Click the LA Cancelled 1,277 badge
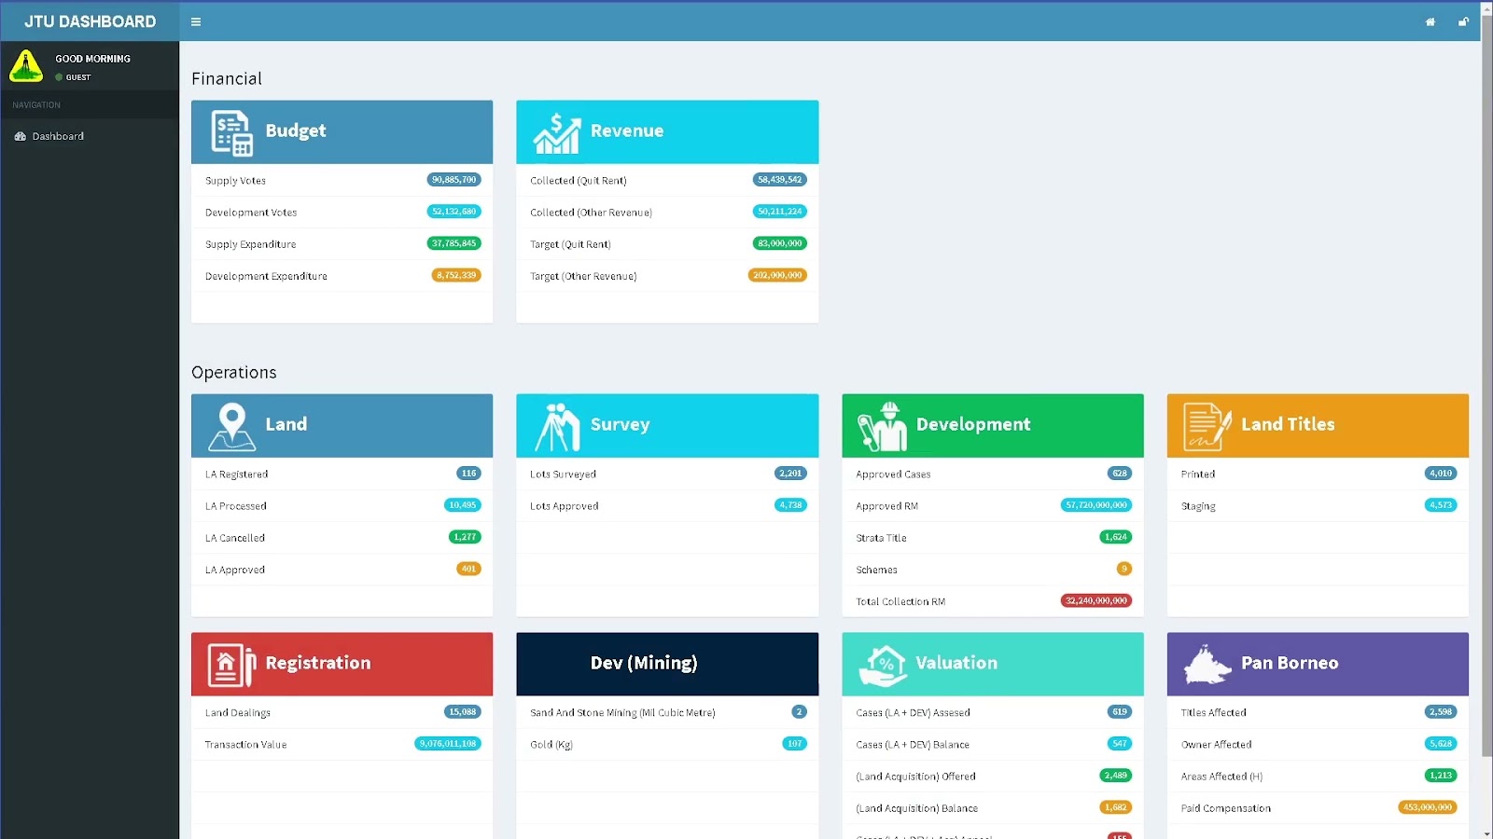The image size is (1493, 839). (465, 537)
